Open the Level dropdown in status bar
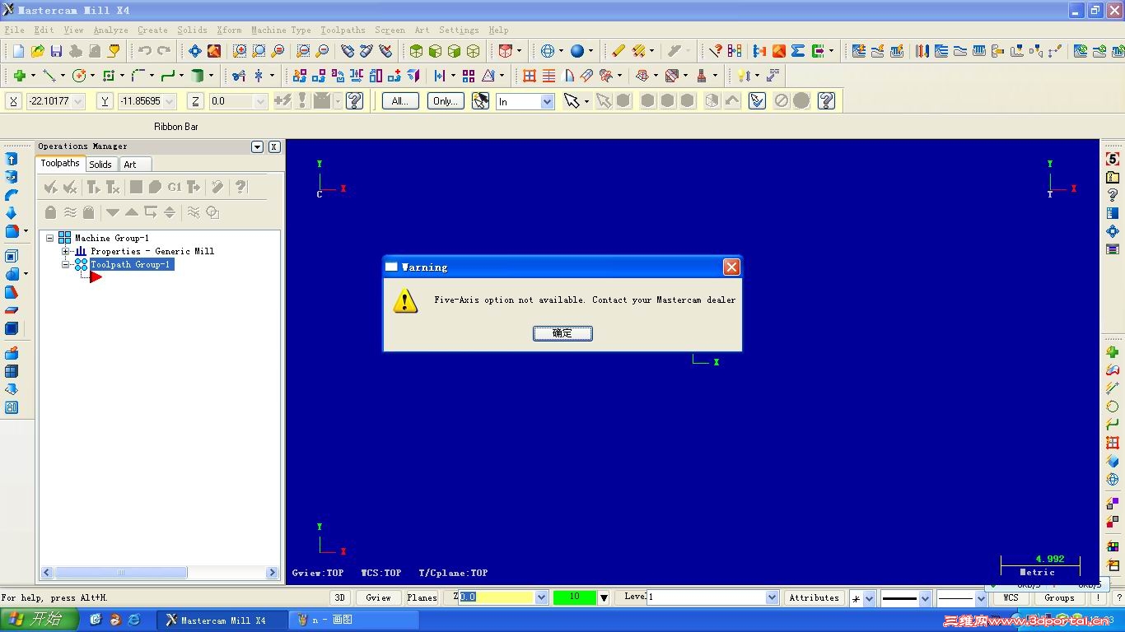1125x632 pixels. click(x=772, y=597)
